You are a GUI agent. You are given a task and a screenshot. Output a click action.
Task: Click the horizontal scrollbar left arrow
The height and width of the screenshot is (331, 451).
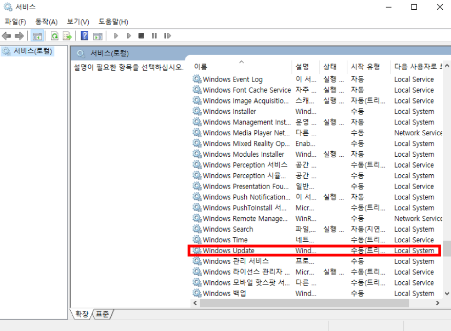195,303
